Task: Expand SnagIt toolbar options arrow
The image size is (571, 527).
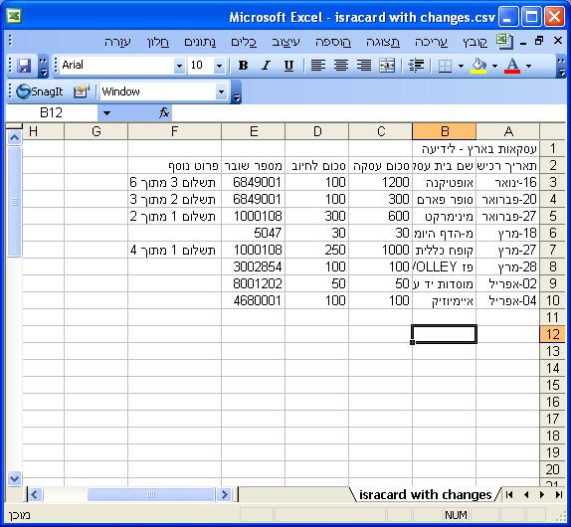Action: coord(237,91)
